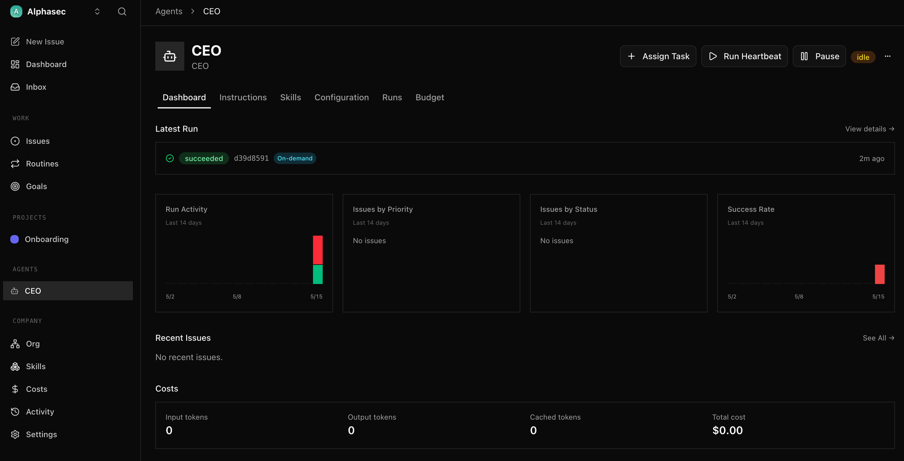Open Settings under Company
Screen dimensions: 904x461
(x=68, y=434)
